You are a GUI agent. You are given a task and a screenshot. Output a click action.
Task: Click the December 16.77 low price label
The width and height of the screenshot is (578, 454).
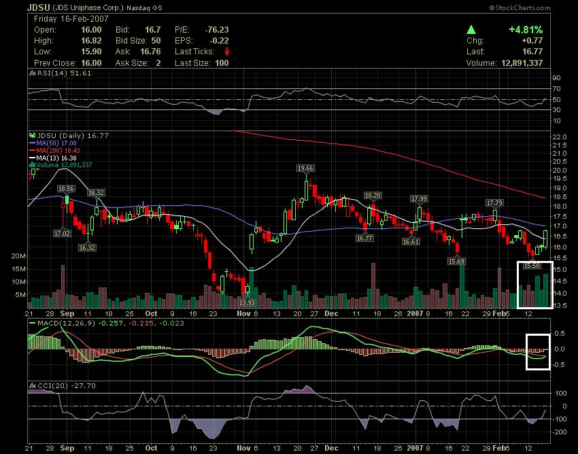point(364,239)
